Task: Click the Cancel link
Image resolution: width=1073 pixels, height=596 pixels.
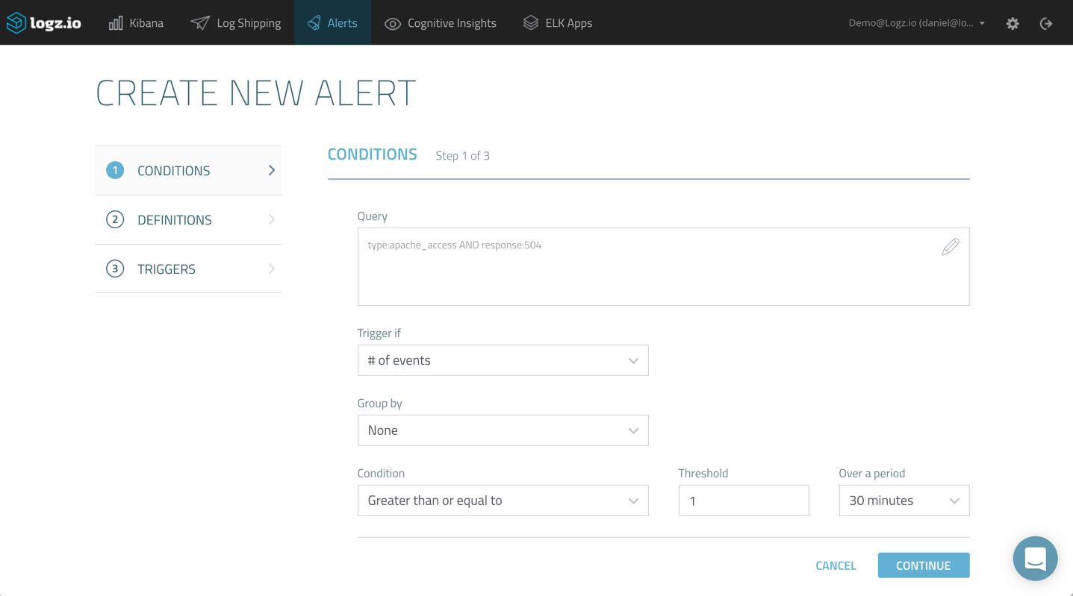Action: (x=836, y=565)
